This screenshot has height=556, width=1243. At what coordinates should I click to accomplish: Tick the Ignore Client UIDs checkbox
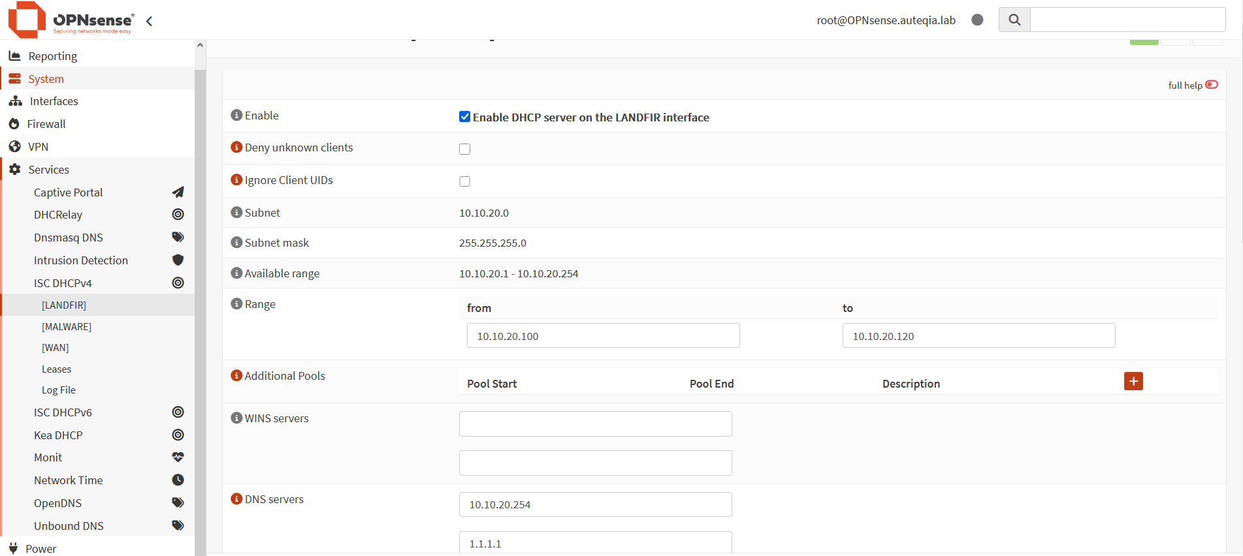[x=464, y=181]
